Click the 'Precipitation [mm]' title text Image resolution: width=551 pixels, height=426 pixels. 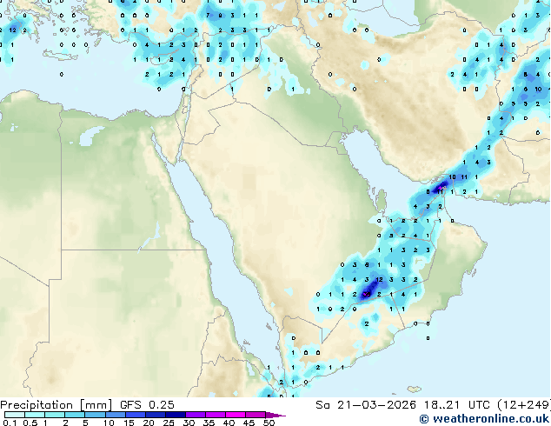pos(56,405)
